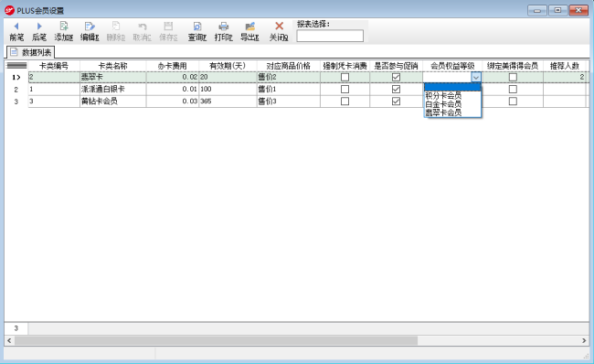594x364 pixels.
Task: Click the 打印 print icon
Action: [x=224, y=27]
